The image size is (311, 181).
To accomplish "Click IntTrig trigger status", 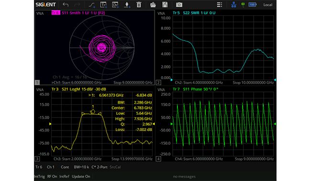I will tap(39, 176).
